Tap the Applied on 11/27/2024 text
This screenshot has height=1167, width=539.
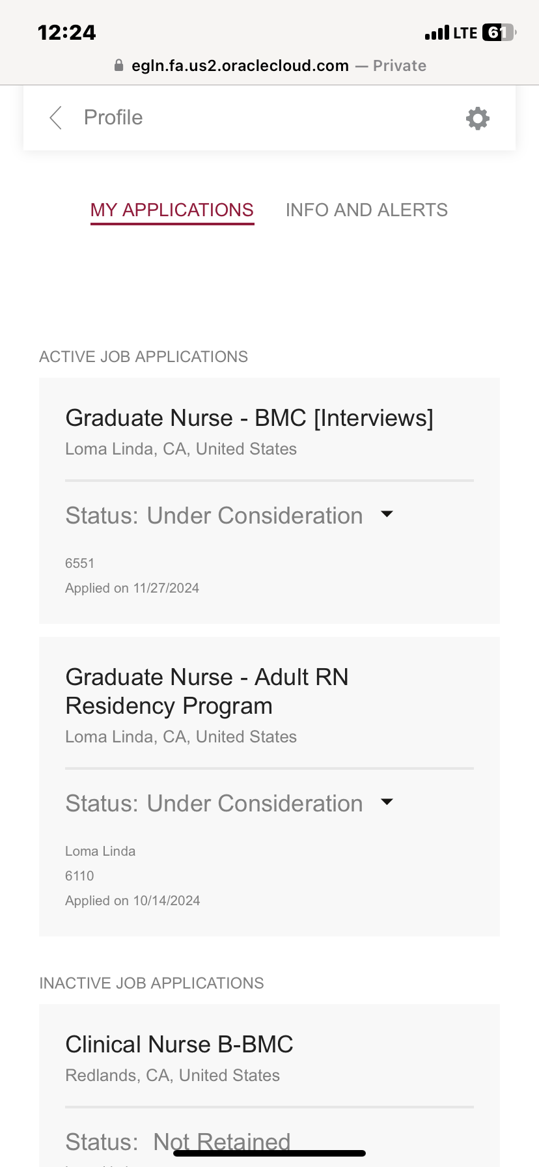(132, 588)
